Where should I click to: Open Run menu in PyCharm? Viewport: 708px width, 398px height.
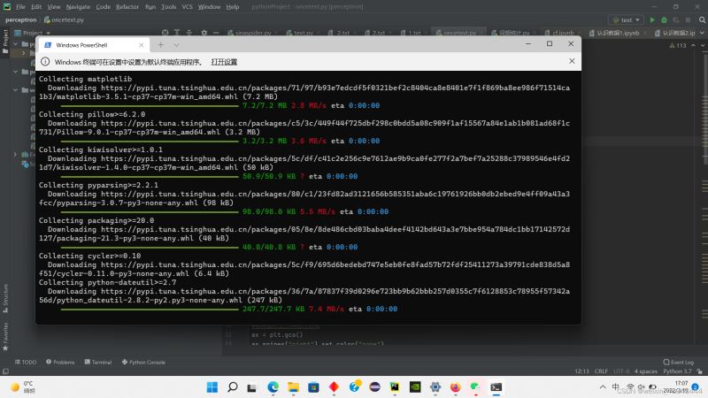tap(150, 7)
